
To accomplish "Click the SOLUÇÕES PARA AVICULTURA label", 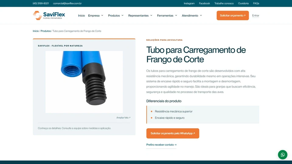I will pyautogui.click(x=164, y=40).
